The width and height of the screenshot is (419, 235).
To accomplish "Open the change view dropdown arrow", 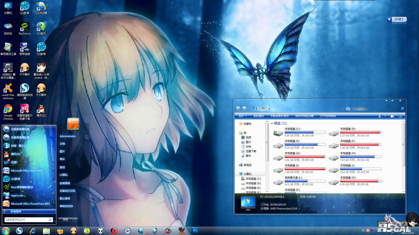I will point(385,116).
